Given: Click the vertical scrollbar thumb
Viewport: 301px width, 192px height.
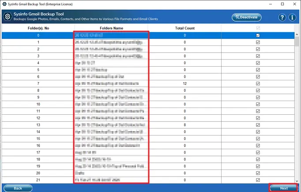Looking at the screenshot, I should click(x=297, y=41).
